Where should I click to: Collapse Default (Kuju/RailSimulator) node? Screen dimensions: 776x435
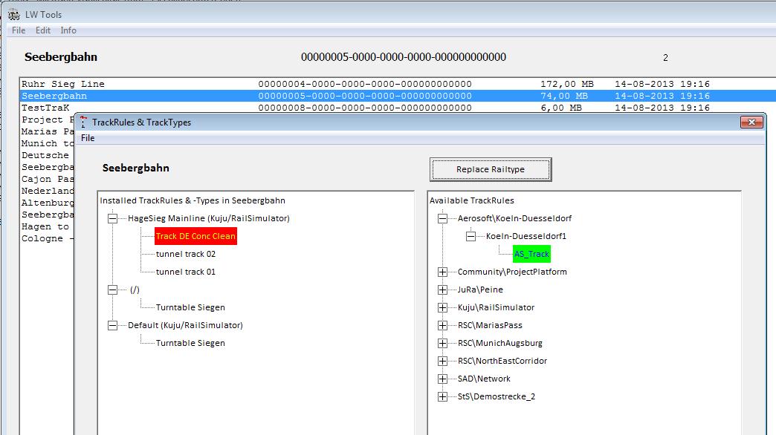[x=113, y=325]
